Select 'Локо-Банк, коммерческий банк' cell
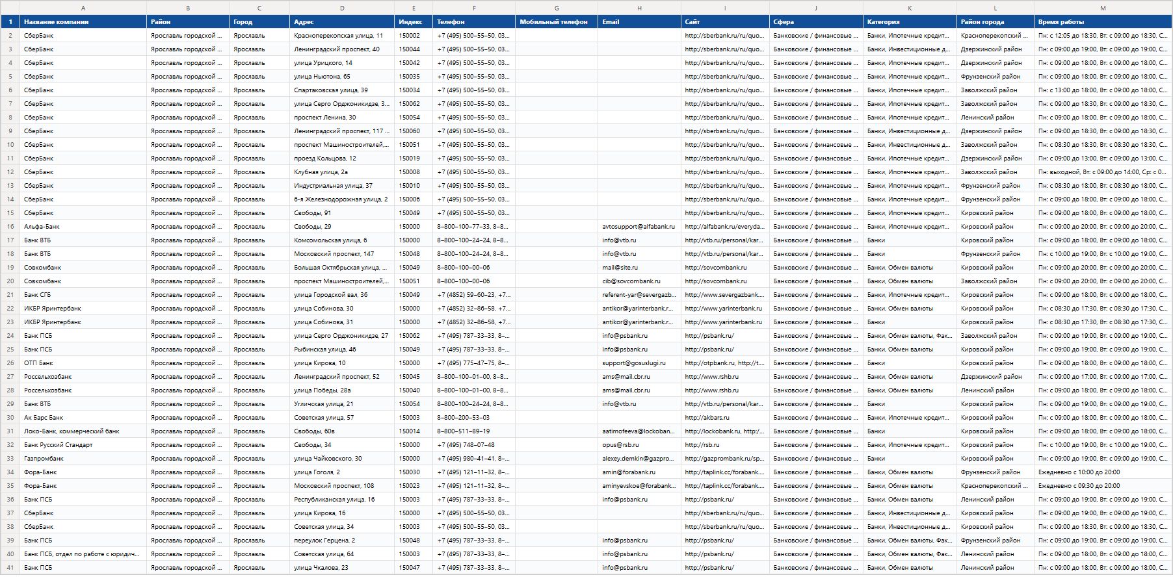The height and width of the screenshot is (586, 1173). click(83, 431)
